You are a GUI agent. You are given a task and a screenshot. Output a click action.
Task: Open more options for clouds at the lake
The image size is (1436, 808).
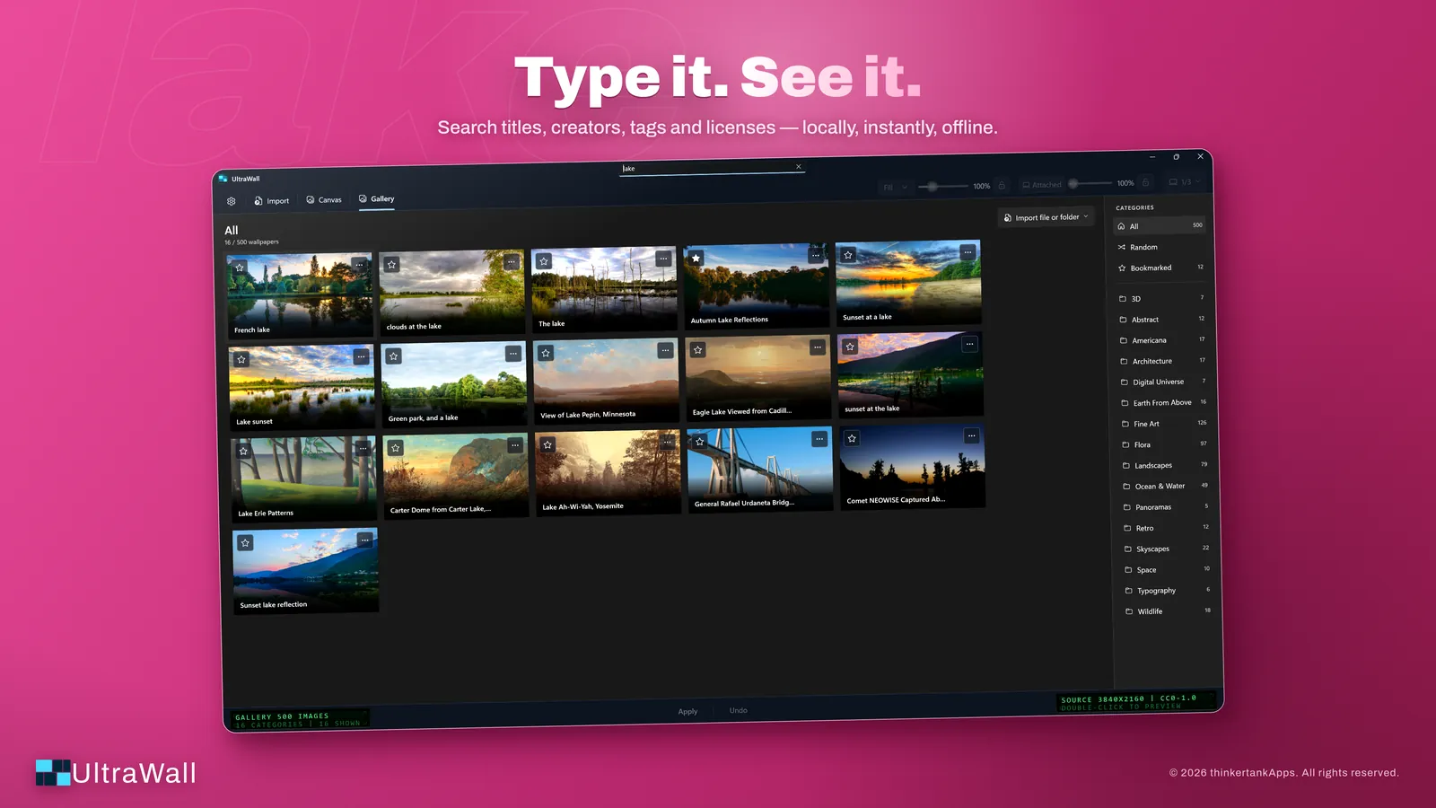[512, 262]
